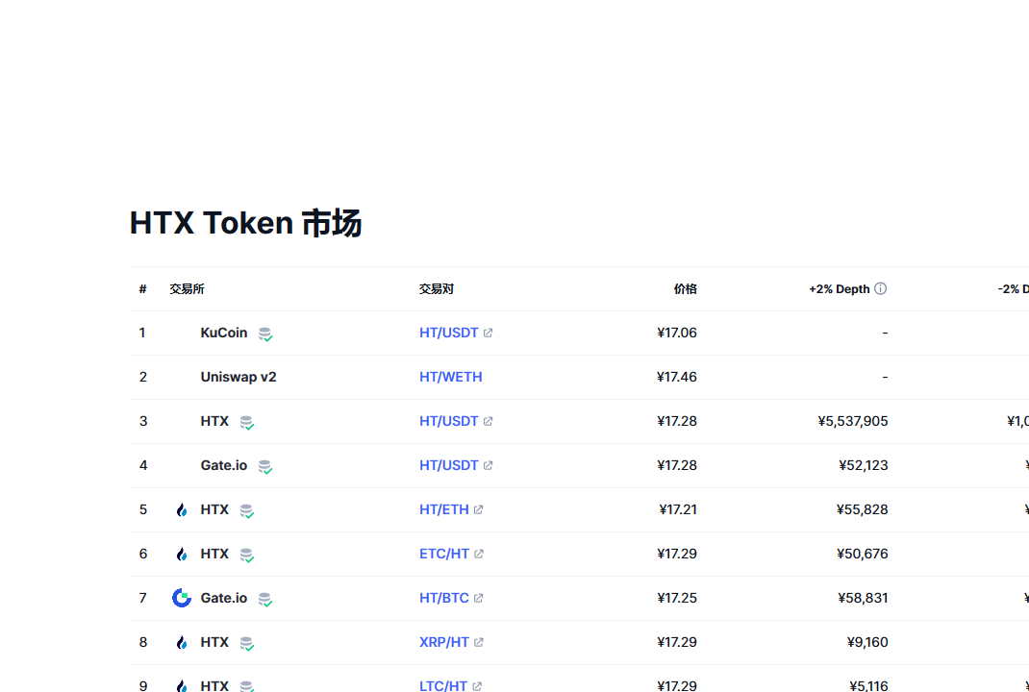Follow the HT/USDT pair link in the KuCoin row

click(x=449, y=333)
